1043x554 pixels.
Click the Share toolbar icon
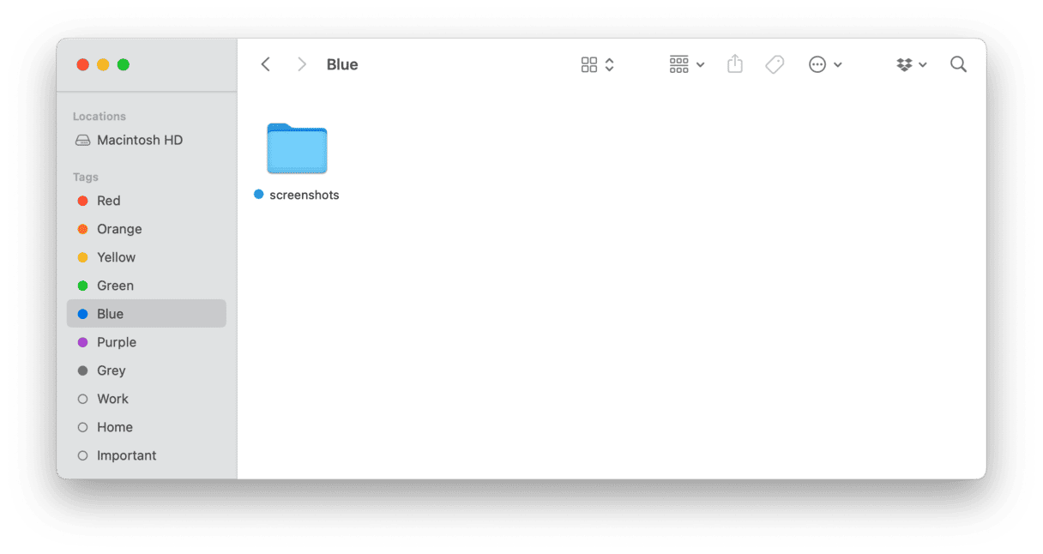tap(735, 64)
